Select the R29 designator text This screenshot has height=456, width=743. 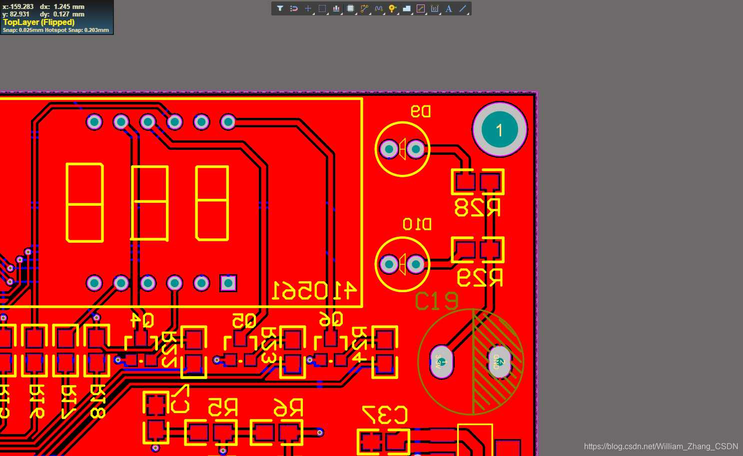click(480, 278)
